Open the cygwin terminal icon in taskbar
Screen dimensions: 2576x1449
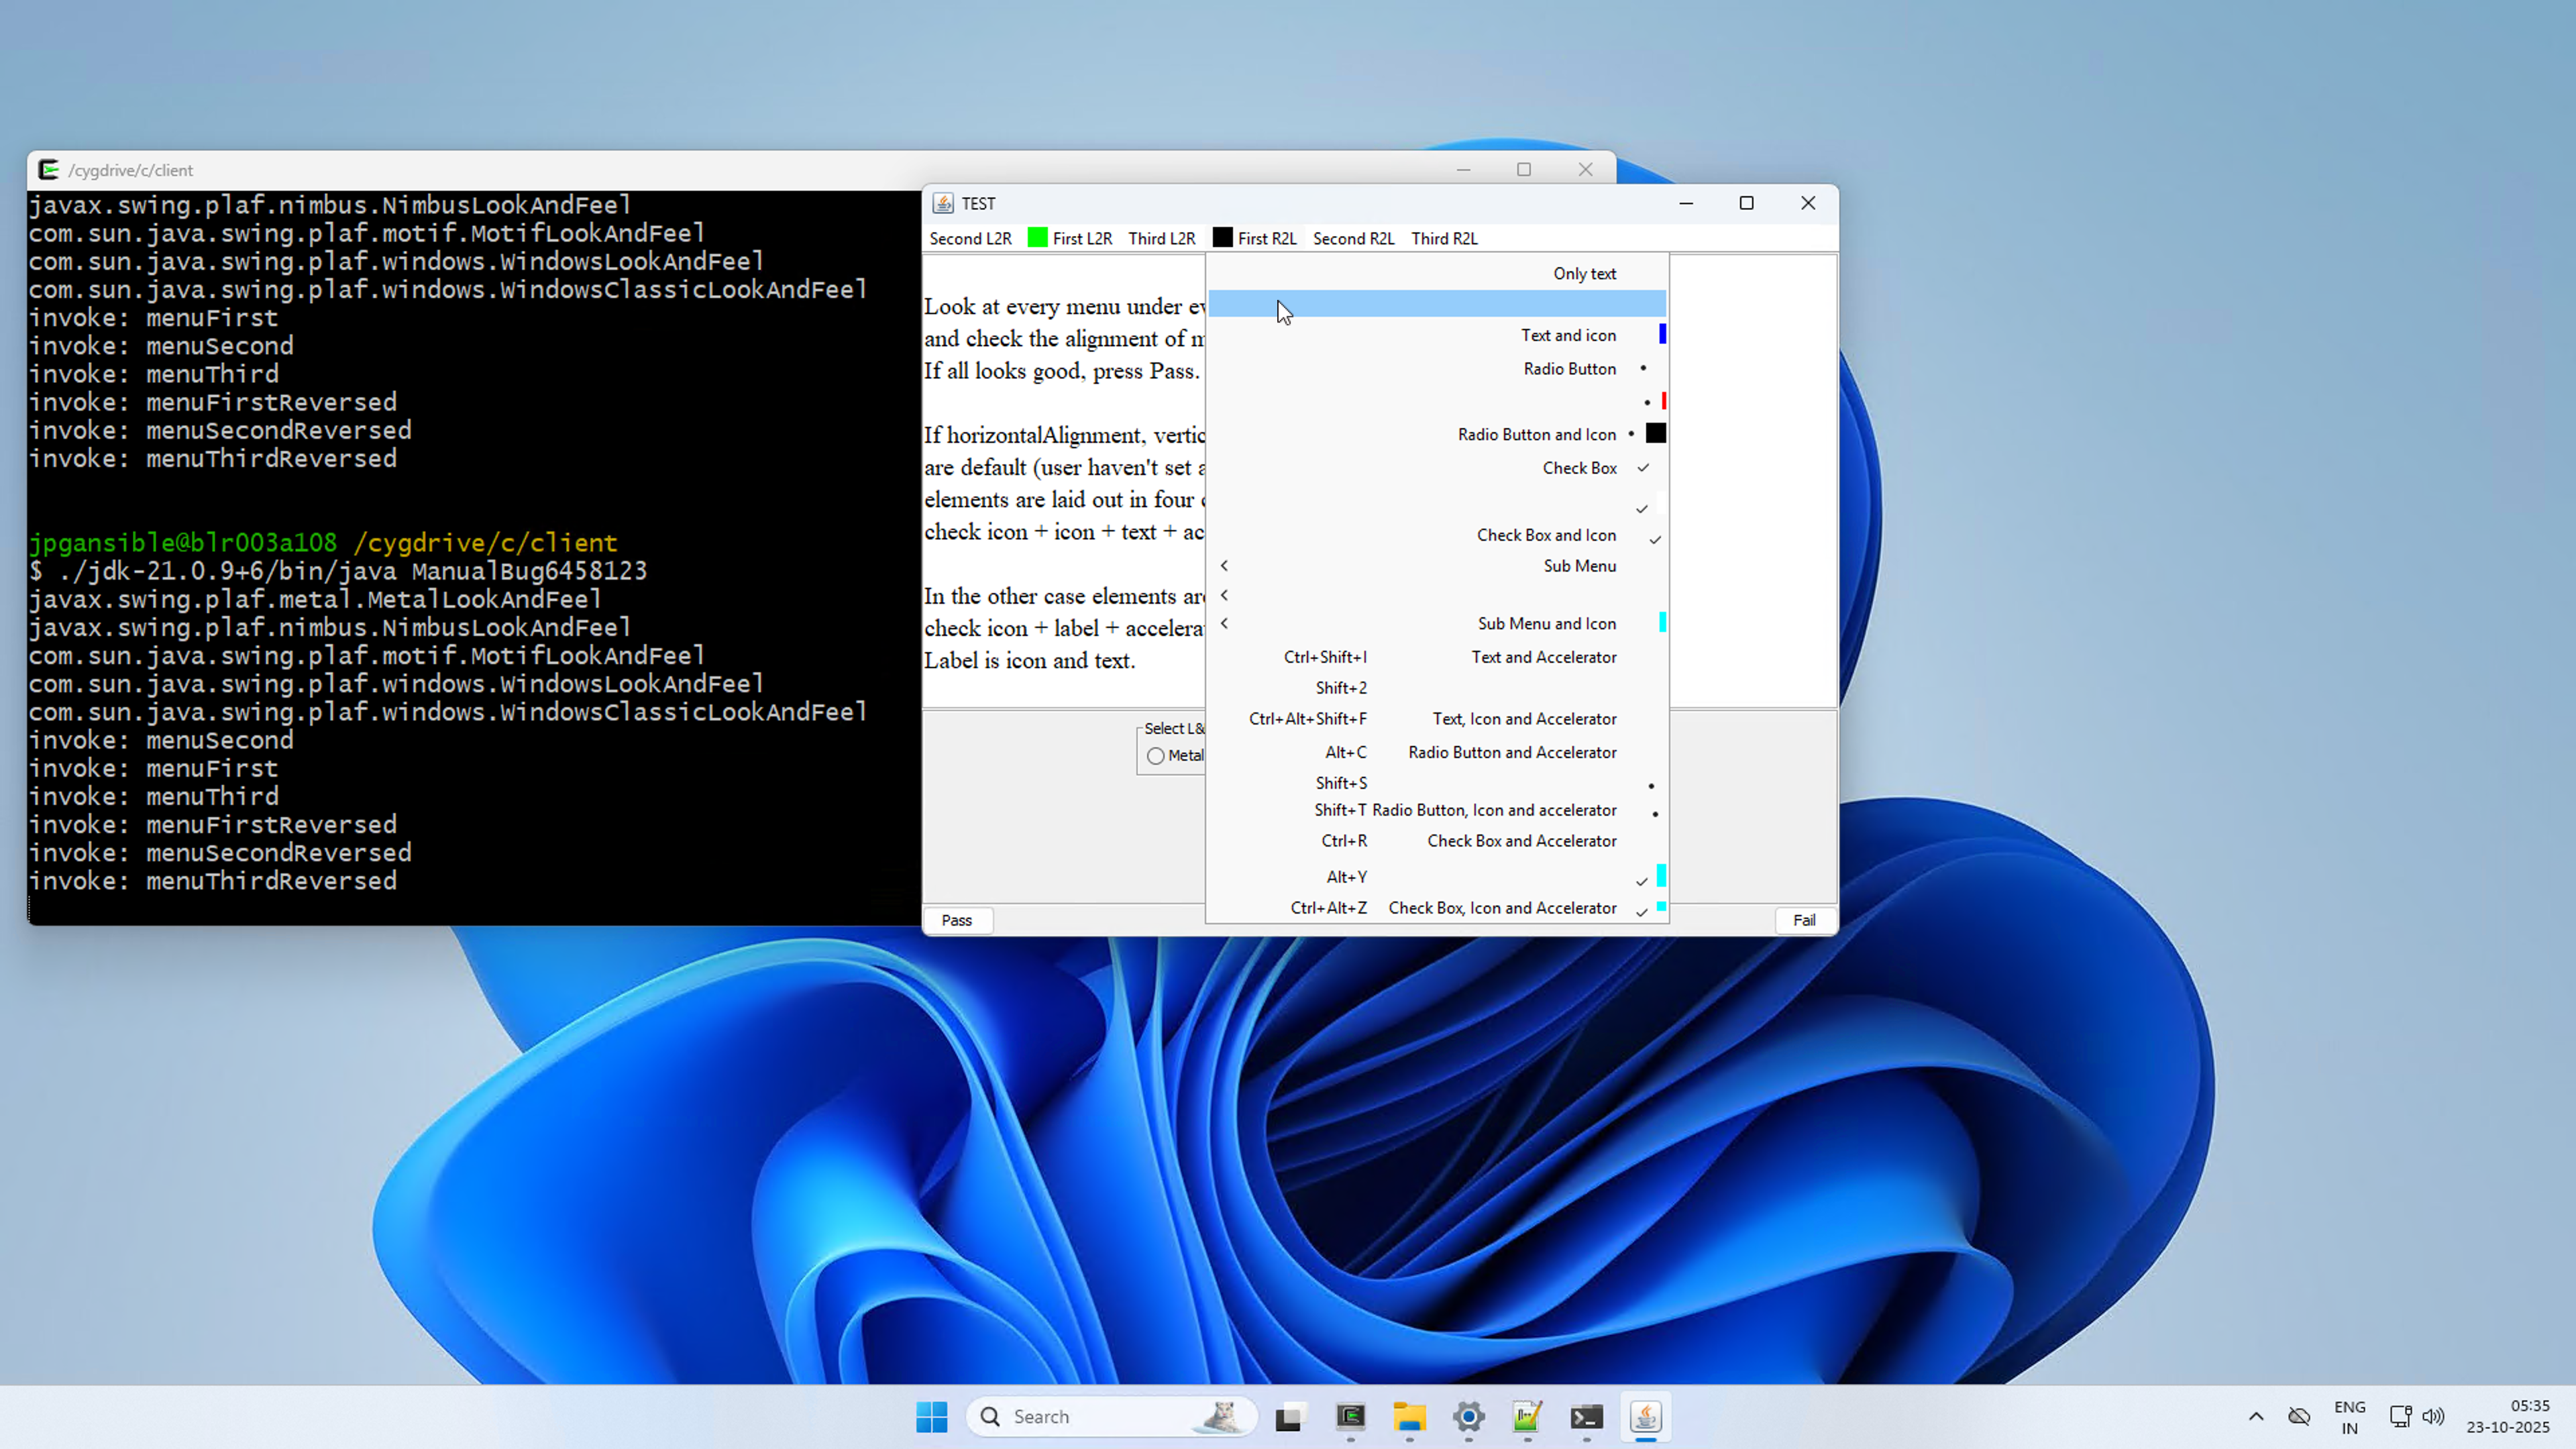(x=1350, y=1416)
